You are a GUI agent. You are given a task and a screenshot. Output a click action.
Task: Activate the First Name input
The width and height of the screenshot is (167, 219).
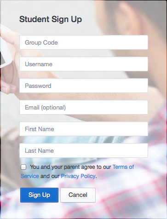[x=84, y=129]
